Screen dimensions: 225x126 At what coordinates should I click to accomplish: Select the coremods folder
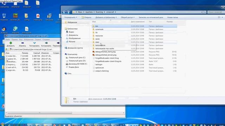(99, 29)
